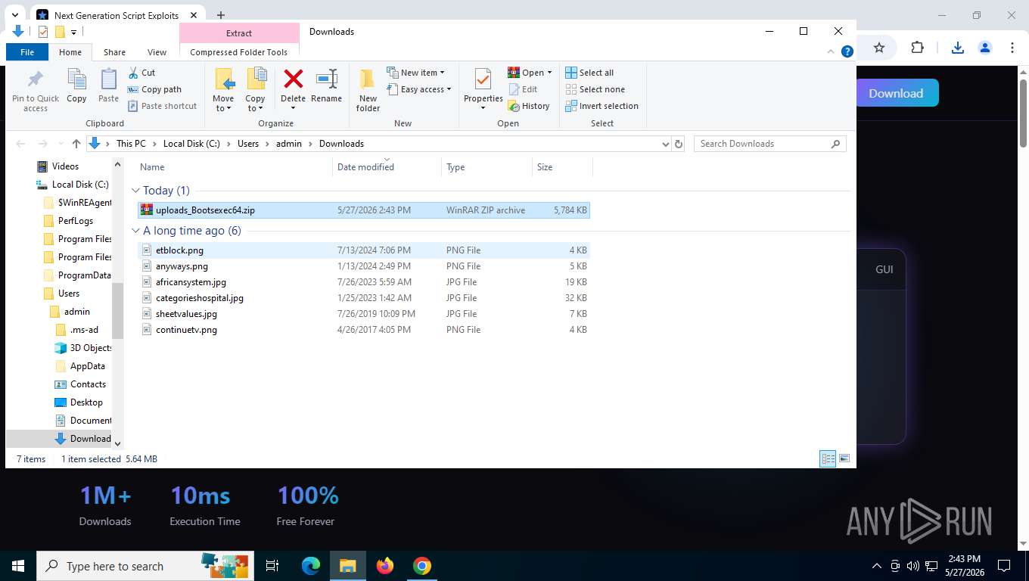Open the New item dropdown

(415, 73)
